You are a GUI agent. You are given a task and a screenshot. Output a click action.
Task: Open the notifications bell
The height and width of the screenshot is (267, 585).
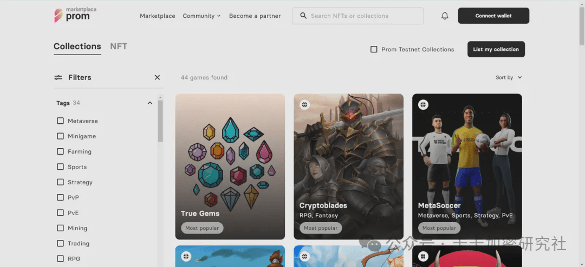tap(445, 16)
